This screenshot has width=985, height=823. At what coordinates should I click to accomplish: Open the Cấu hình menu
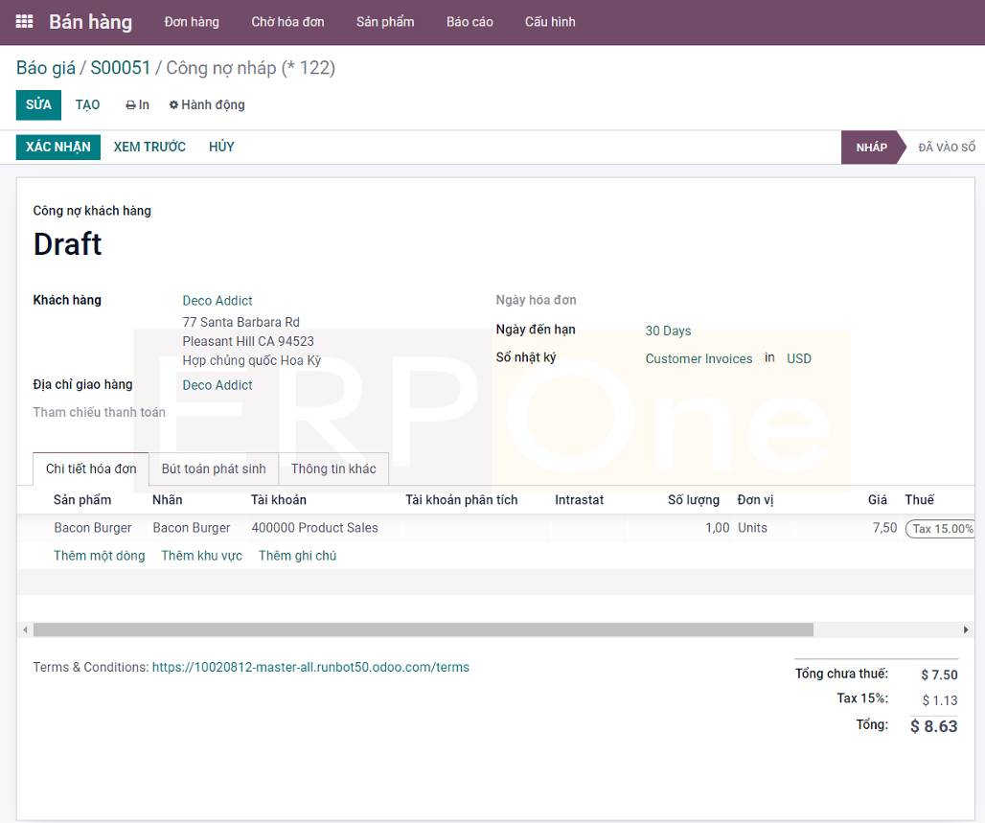tap(550, 22)
